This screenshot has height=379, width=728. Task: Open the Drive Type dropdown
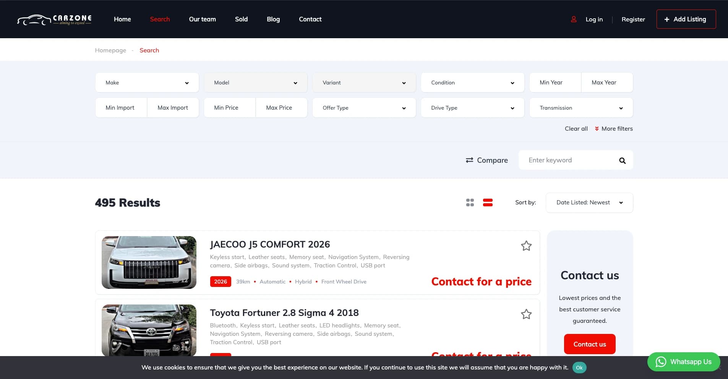[473, 108]
